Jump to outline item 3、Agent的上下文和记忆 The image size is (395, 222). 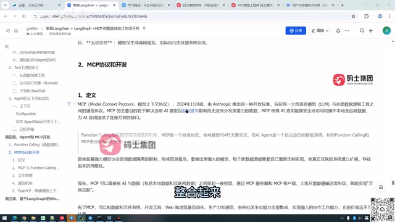pos(29,99)
